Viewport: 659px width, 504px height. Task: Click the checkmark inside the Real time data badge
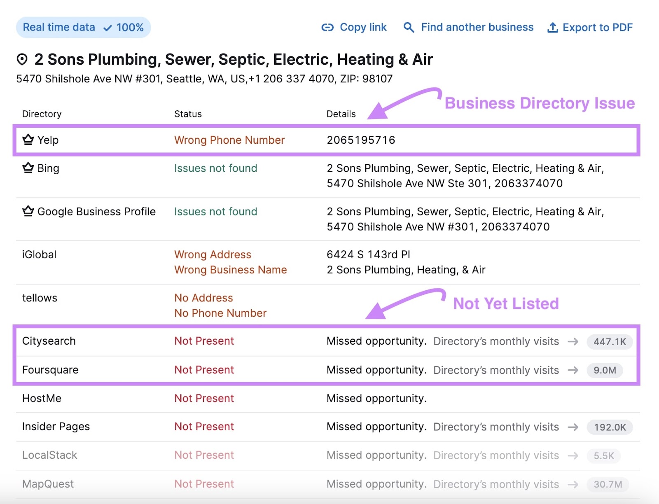pos(107,28)
